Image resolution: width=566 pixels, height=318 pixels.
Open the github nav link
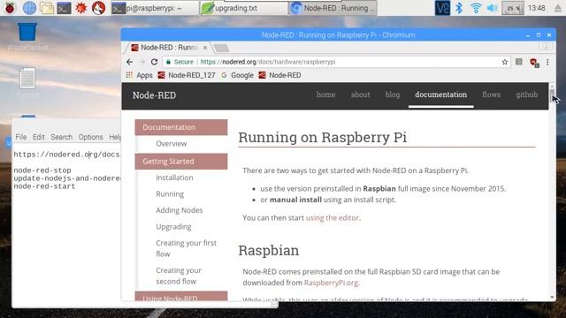(527, 95)
